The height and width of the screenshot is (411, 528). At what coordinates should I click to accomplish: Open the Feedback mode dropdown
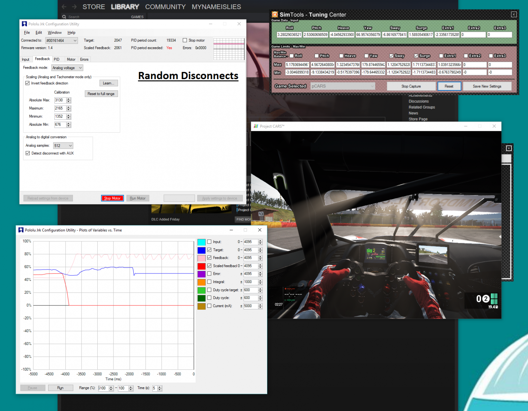(x=67, y=68)
